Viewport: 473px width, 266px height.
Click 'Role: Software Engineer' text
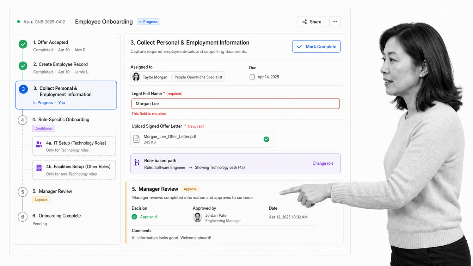coord(165,167)
